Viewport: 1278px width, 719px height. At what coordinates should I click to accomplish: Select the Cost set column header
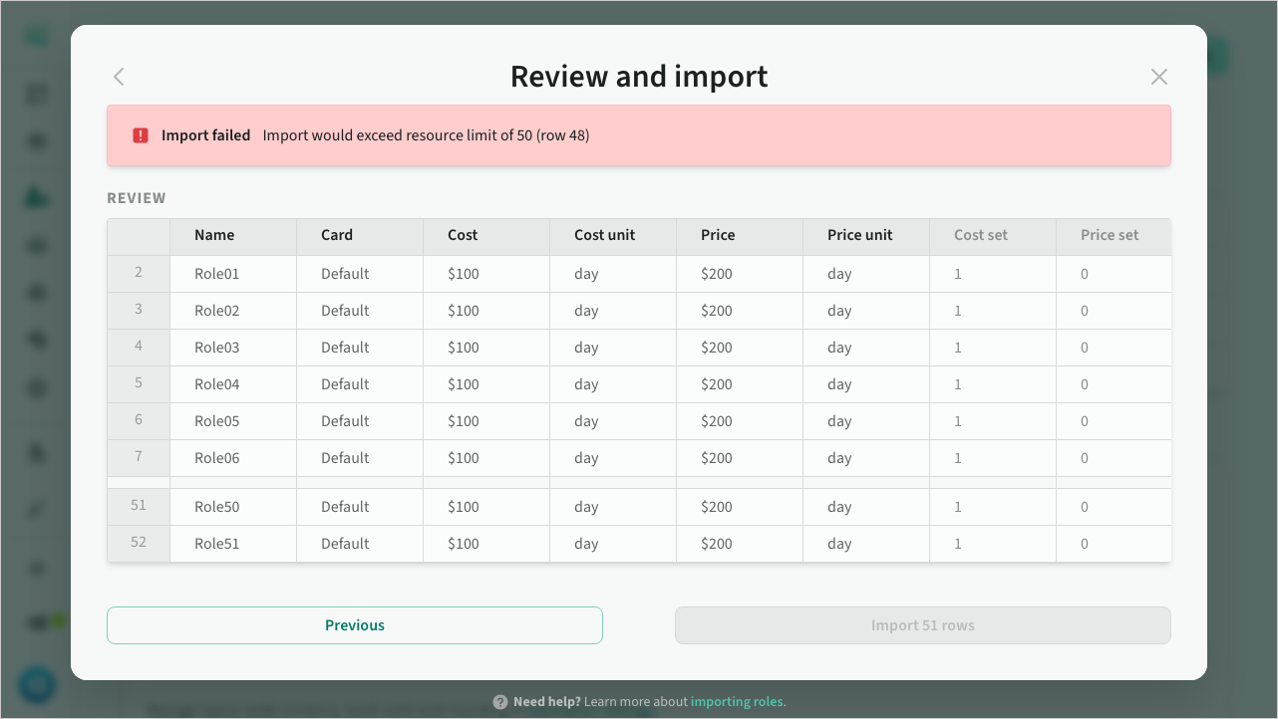pos(980,236)
